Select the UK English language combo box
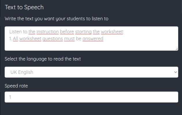The width and height of the screenshot is (182, 115). pyautogui.click(x=91, y=72)
